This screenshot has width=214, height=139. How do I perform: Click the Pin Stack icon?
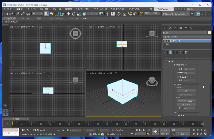[x=165, y=52]
